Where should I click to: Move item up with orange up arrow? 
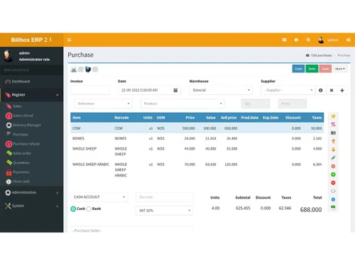coord(333,141)
